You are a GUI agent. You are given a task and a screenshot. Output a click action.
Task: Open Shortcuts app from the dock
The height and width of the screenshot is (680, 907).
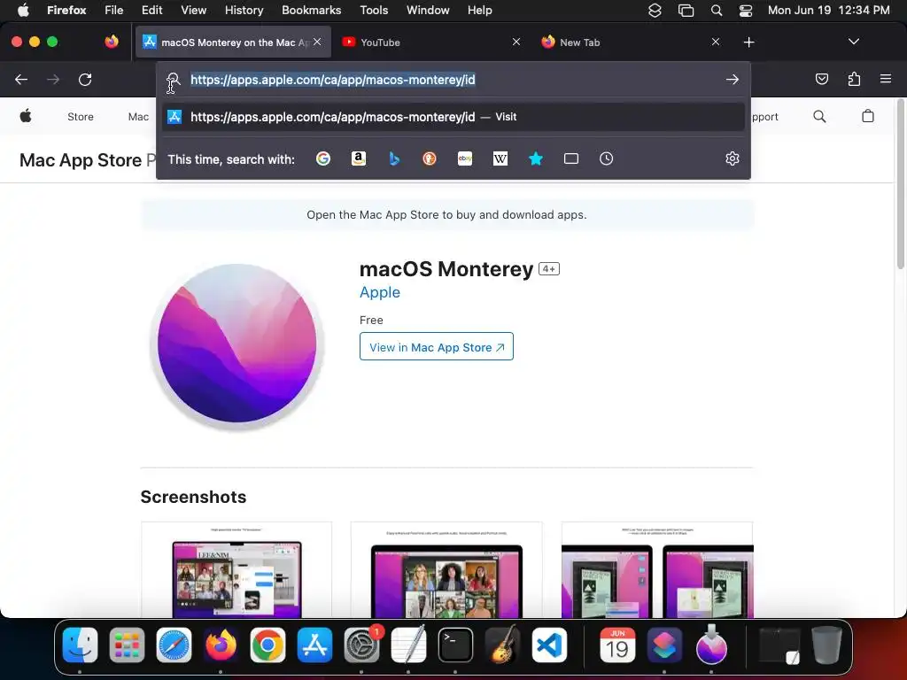(664, 645)
